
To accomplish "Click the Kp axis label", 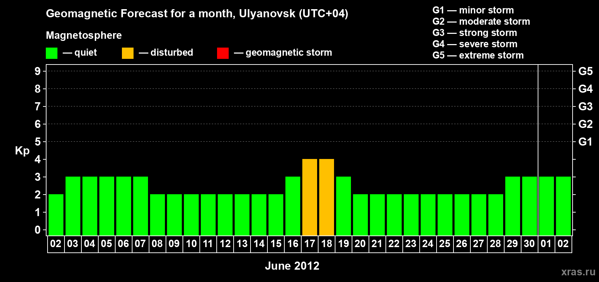I will [x=22, y=151].
